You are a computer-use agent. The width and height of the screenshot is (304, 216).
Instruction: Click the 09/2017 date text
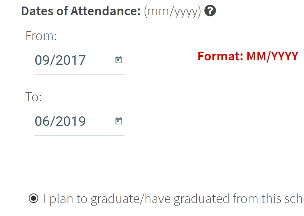tap(60, 60)
